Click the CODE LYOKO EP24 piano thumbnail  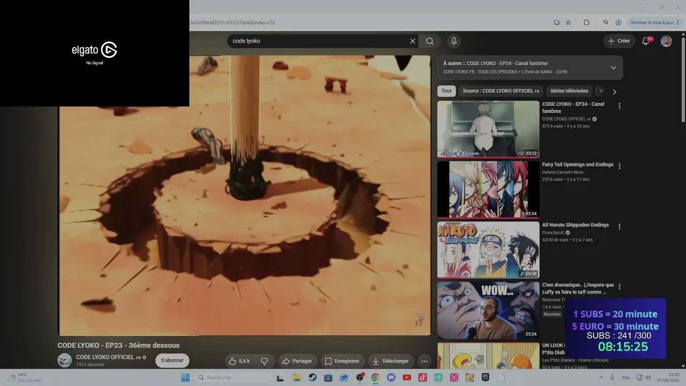(x=488, y=129)
